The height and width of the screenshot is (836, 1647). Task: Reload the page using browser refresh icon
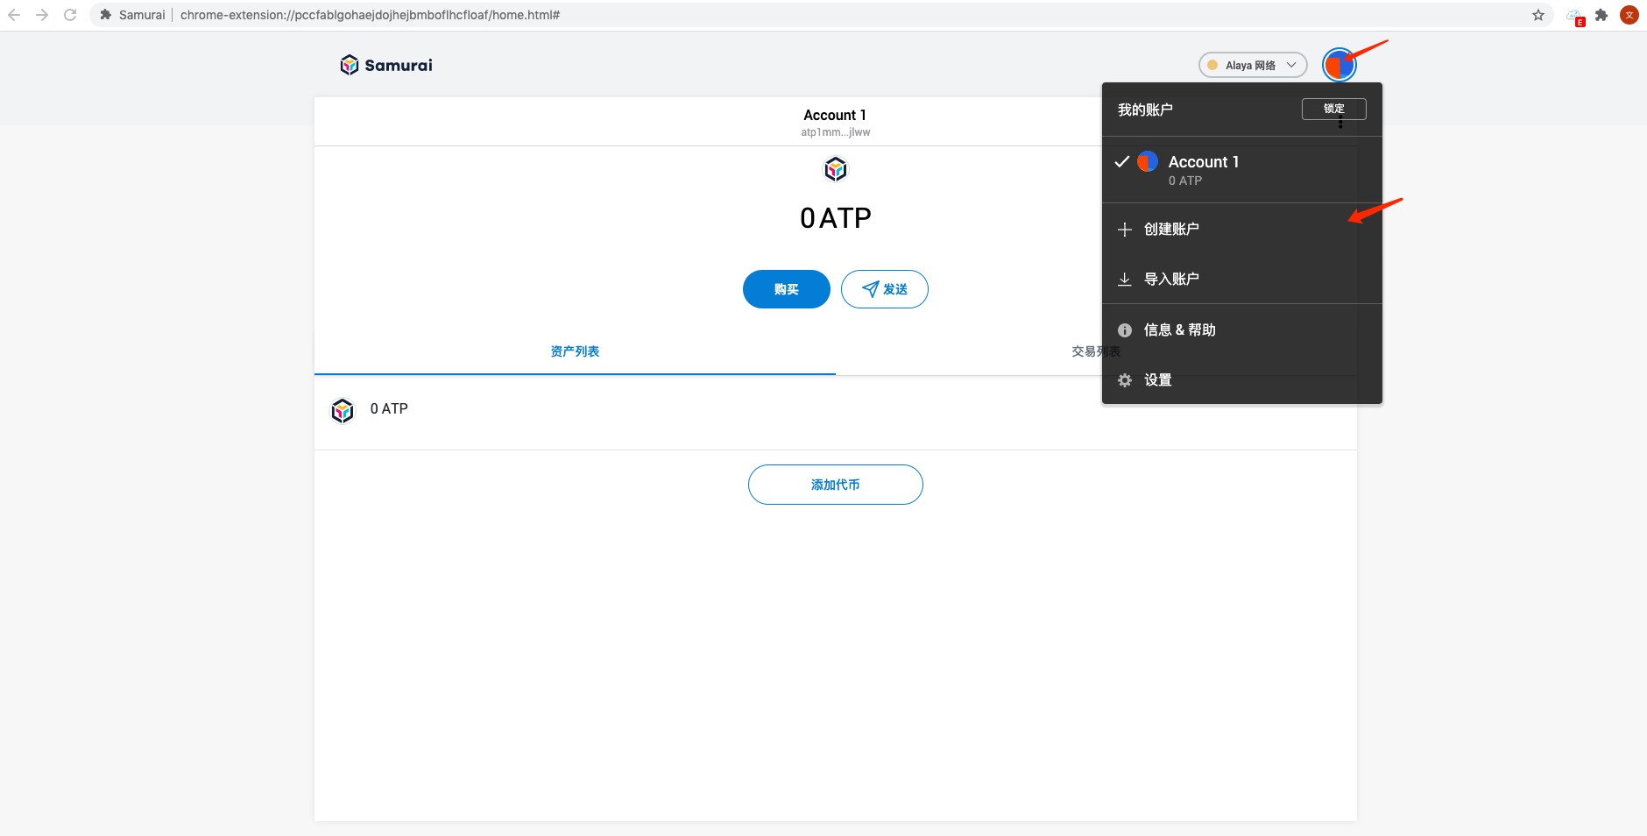tap(70, 15)
